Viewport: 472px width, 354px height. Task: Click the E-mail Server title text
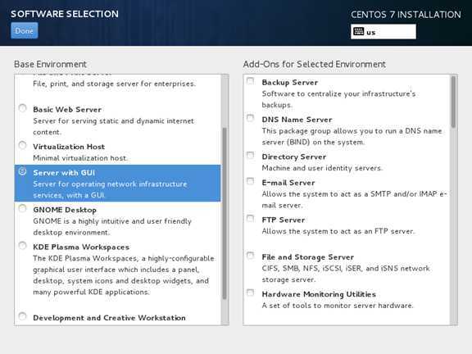288,183
